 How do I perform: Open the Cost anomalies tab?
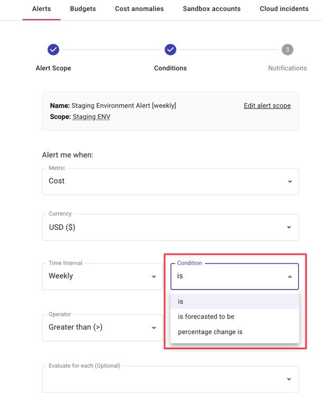[x=139, y=9]
